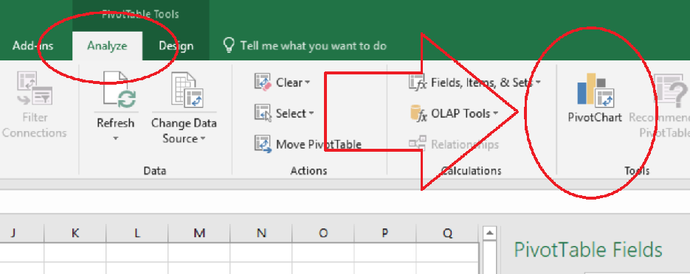Click the Move PivotTable icon
690x274 pixels.
coord(263,144)
